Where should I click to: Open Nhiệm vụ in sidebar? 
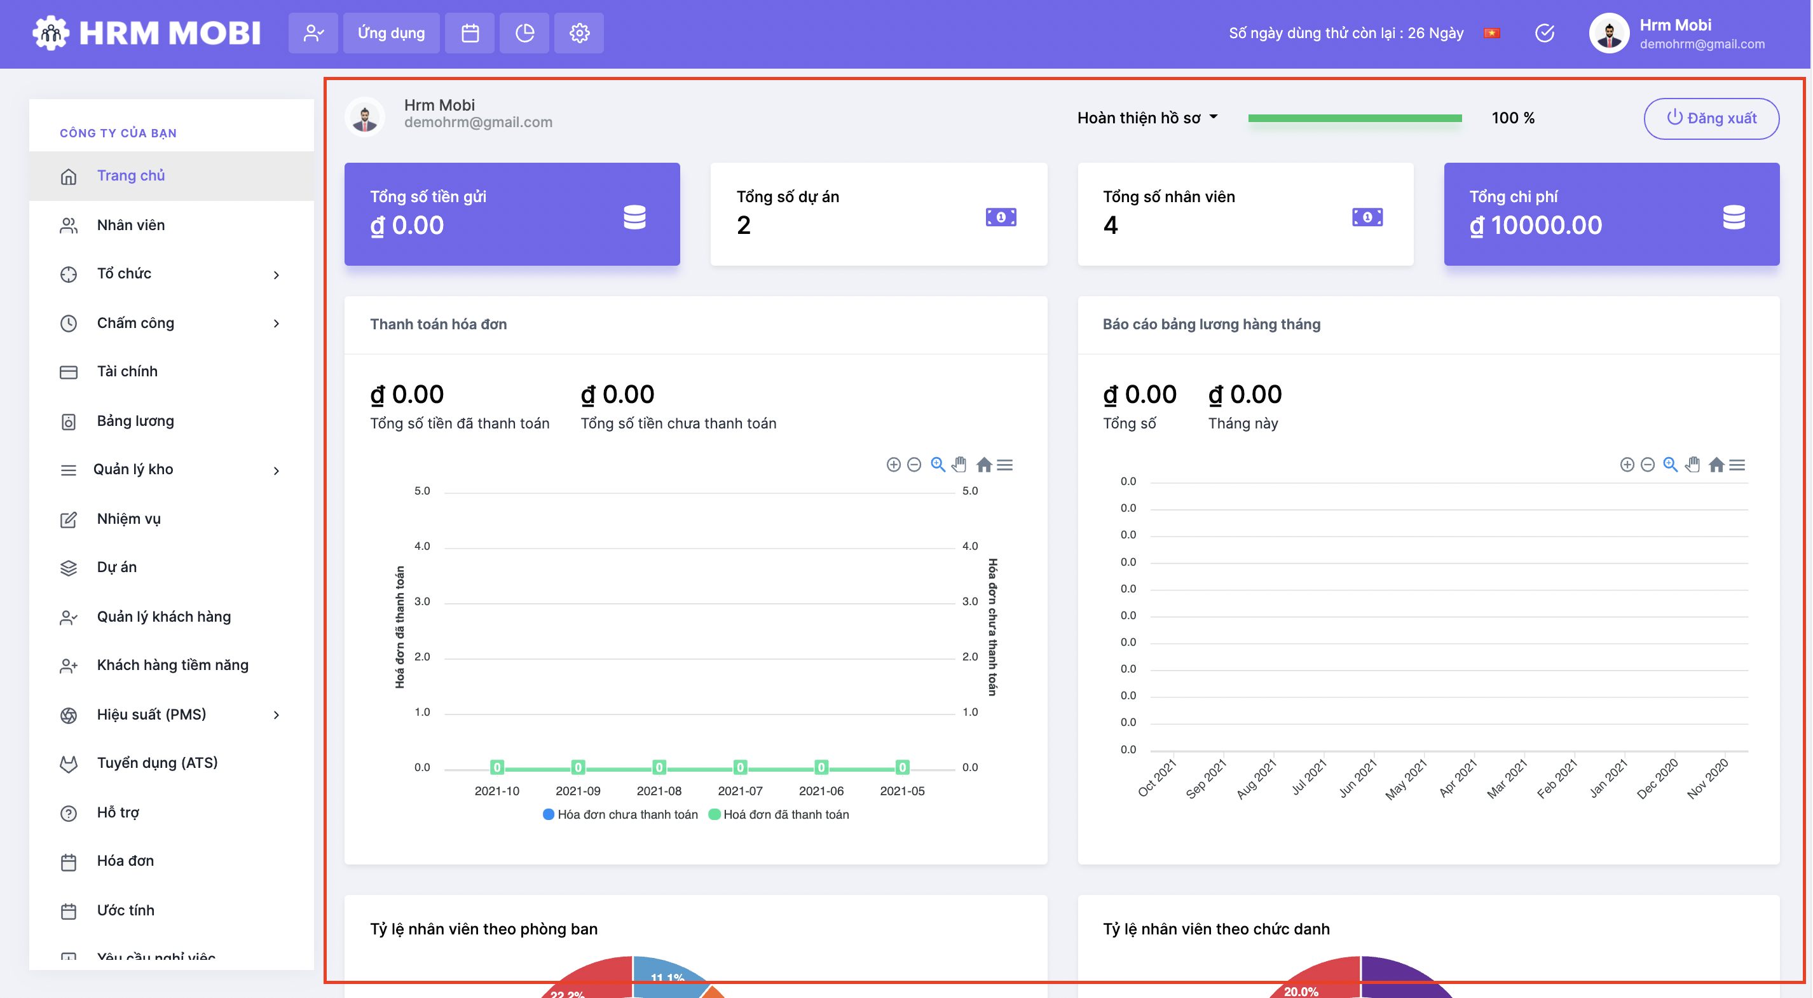click(171, 519)
